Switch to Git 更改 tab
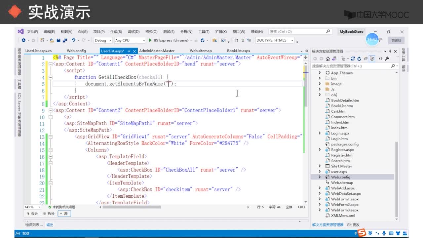Screen dimensions: 423x238 click(x=353, y=225)
